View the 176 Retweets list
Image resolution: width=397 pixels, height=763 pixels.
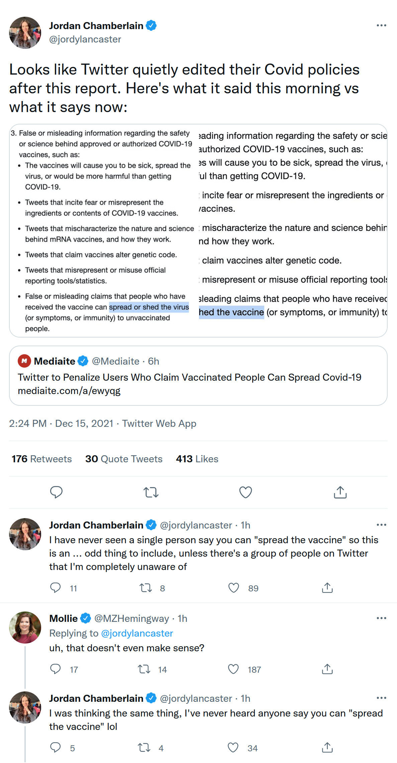pyautogui.click(x=42, y=459)
